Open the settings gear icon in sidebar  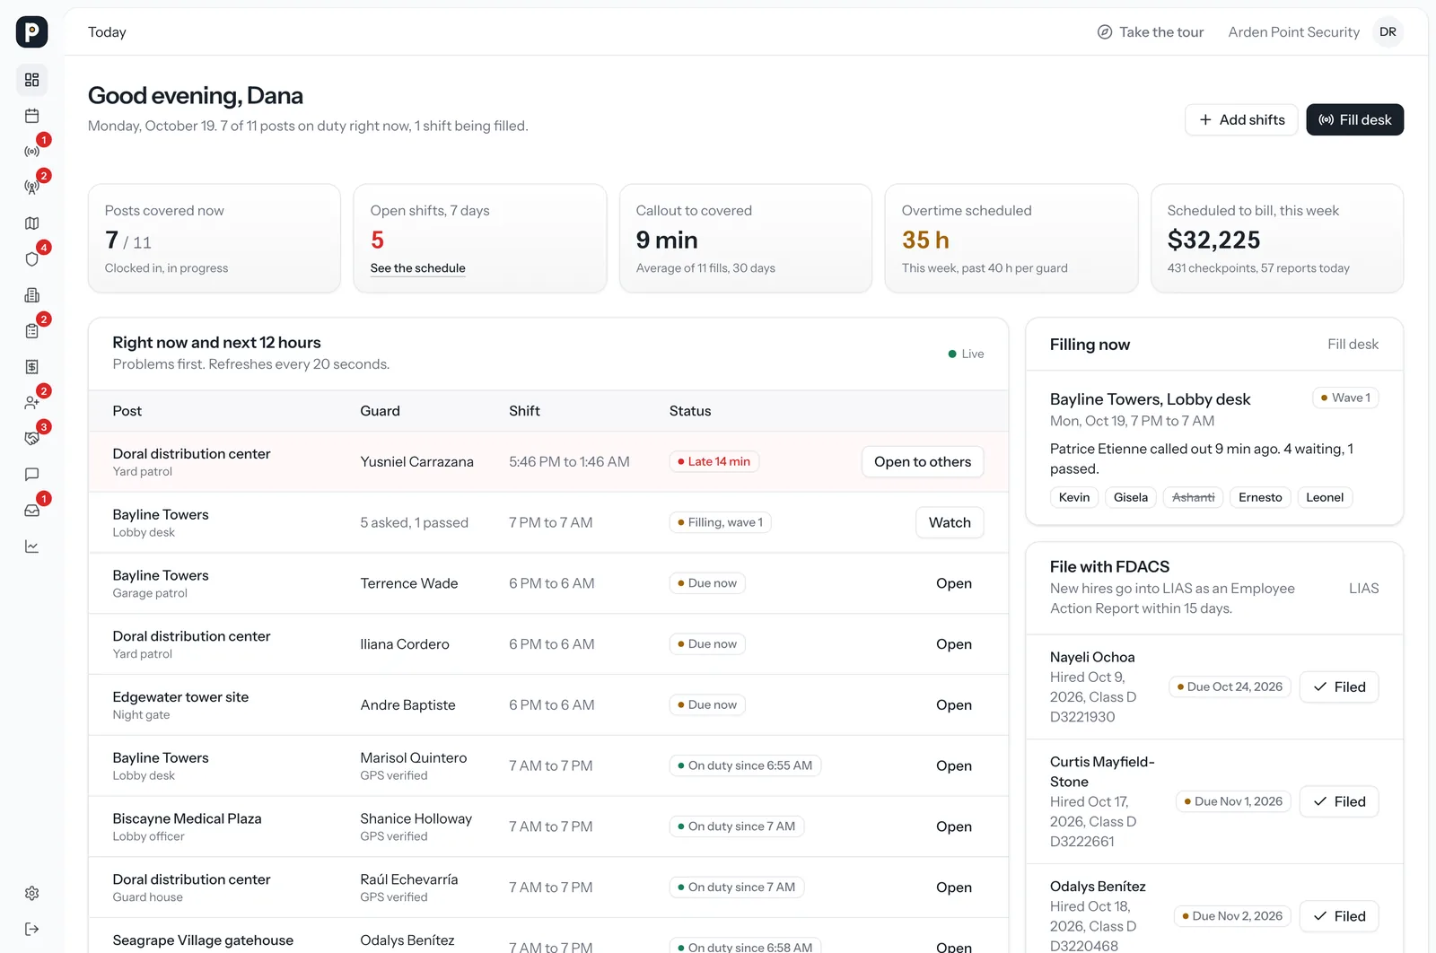pyautogui.click(x=31, y=894)
